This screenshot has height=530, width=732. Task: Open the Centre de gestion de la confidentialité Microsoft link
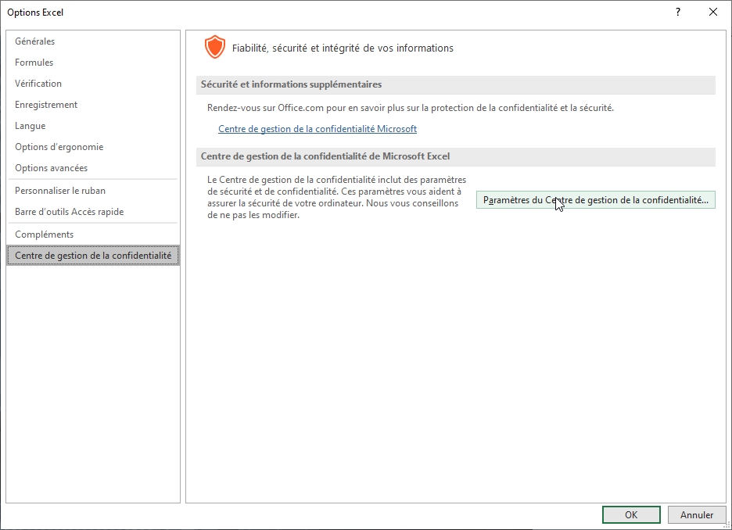[x=317, y=128]
